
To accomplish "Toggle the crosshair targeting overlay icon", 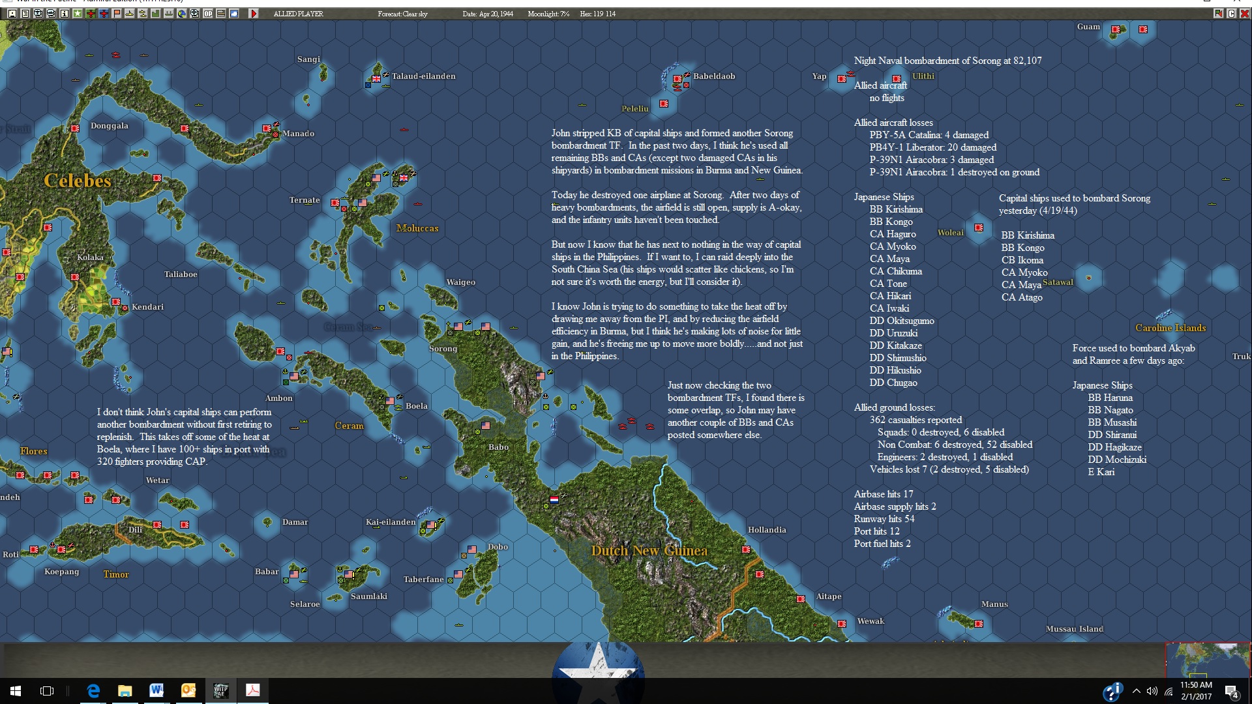I will [195, 13].
